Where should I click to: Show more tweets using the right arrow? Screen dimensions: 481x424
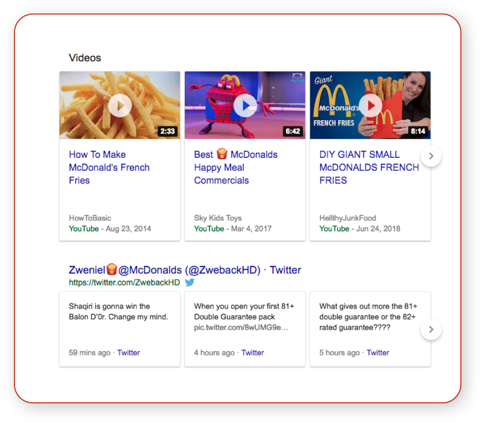[431, 329]
